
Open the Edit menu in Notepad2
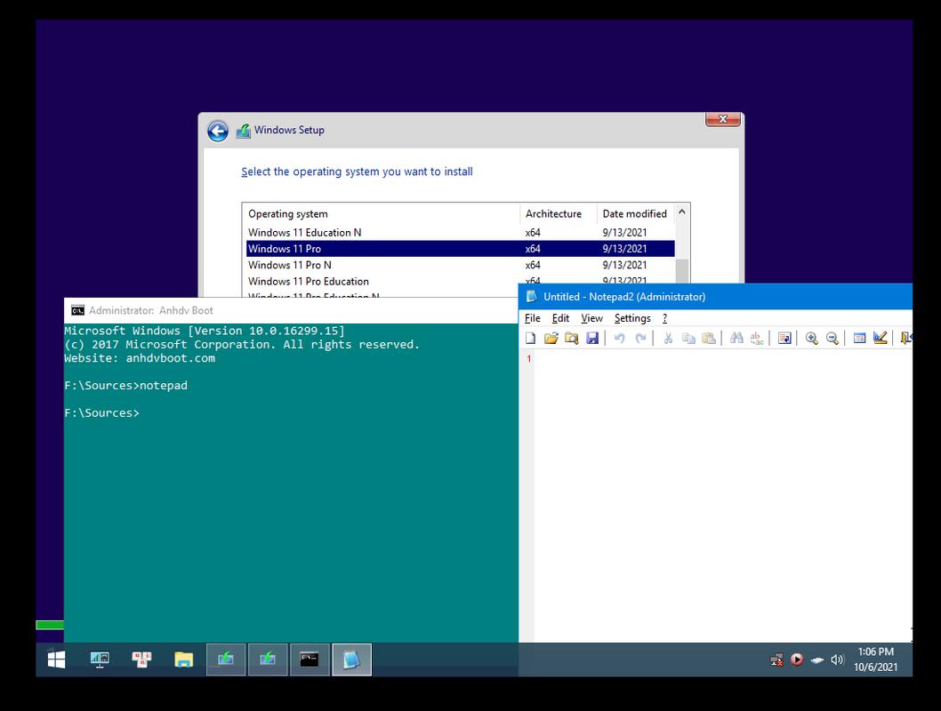[x=560, y=318]
